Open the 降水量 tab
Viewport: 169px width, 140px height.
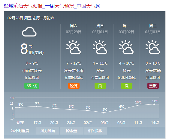tap(71, 131)
